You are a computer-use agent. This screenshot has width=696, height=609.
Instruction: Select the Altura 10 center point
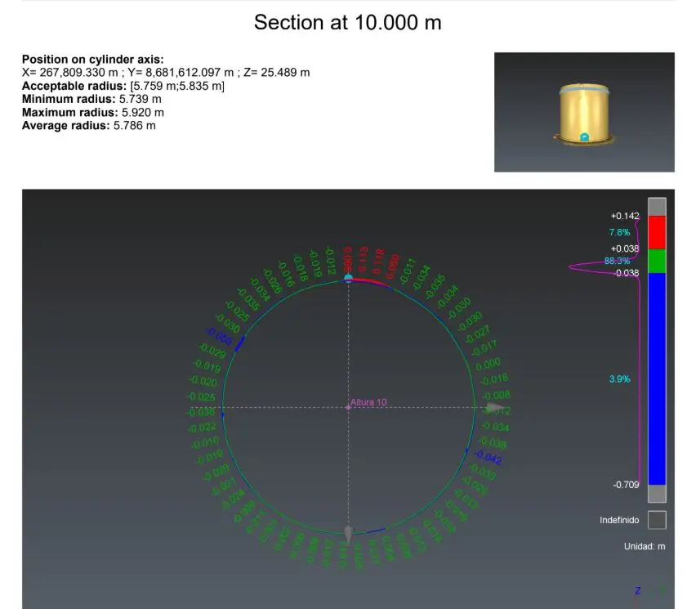pos(349,407)
